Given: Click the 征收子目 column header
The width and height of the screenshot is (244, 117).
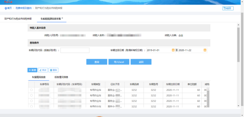Looking at the screenshot, I should point(115,84).
